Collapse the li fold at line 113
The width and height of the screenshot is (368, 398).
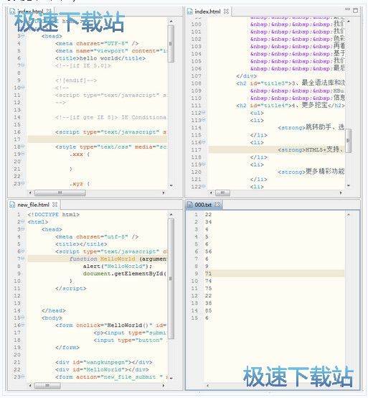(204, 119)
